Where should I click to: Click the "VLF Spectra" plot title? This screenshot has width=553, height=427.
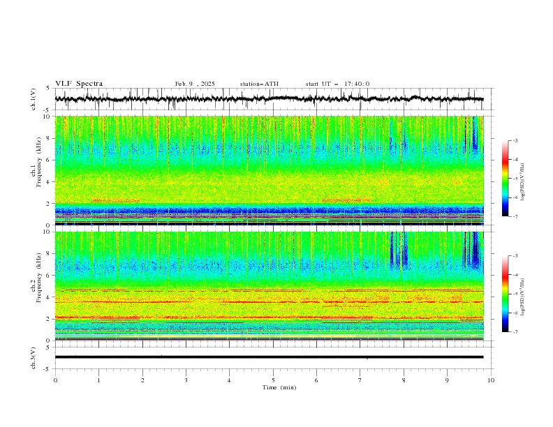click(79, 84)
